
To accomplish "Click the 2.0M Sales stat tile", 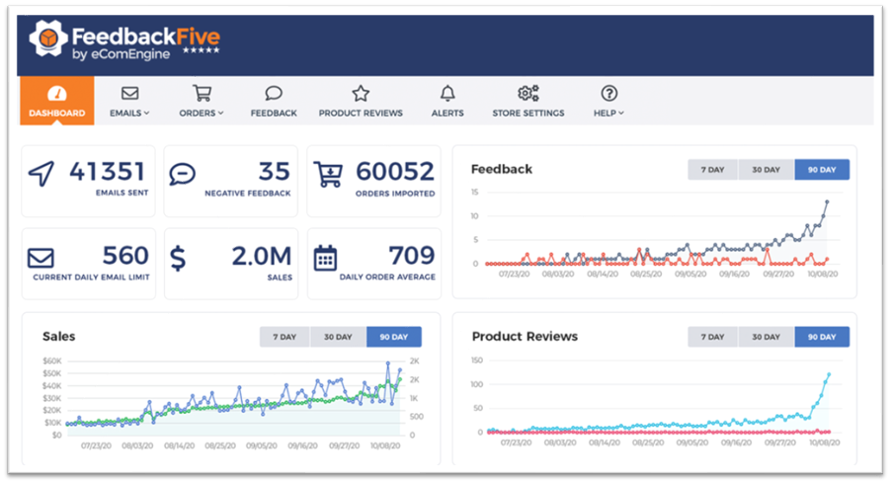I will (x=230, y=265).
